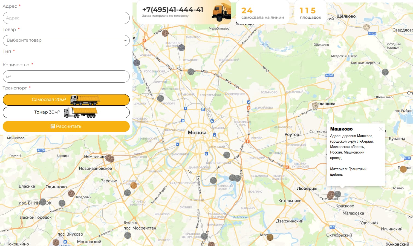
Task: Choose the Тонар 30м³ transport option
Action: (66, 112)
